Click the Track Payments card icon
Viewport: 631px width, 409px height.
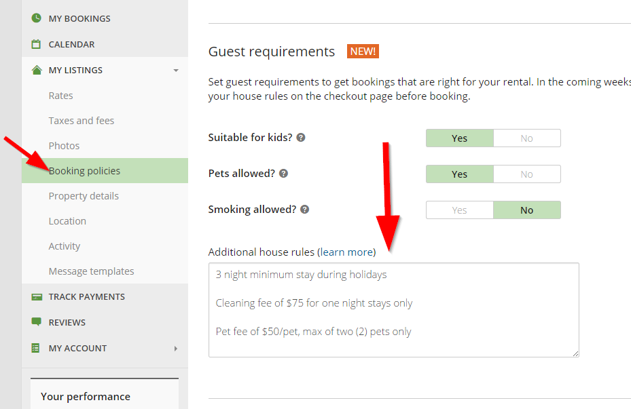(36, 296)
